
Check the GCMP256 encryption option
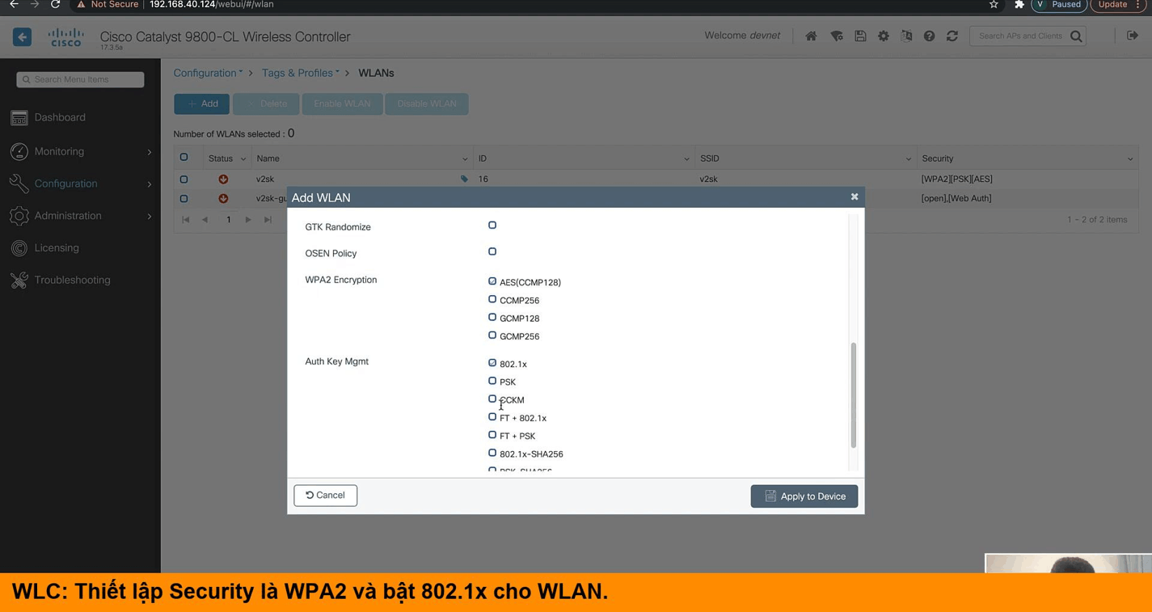tap(492, 335)
